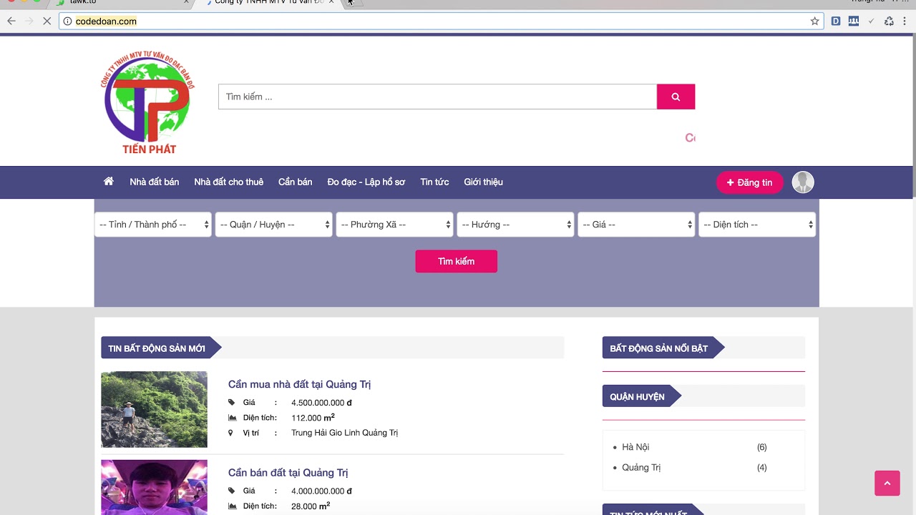
Task: Expand the Diện tích dropdown
Action: click(x=757, y=225)
